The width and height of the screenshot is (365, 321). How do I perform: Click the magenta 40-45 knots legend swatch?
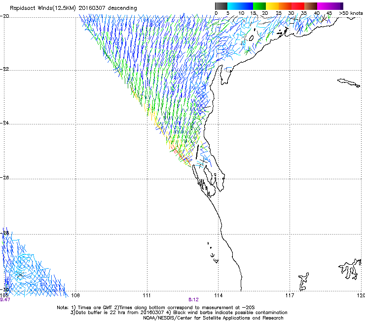[324, 6]
